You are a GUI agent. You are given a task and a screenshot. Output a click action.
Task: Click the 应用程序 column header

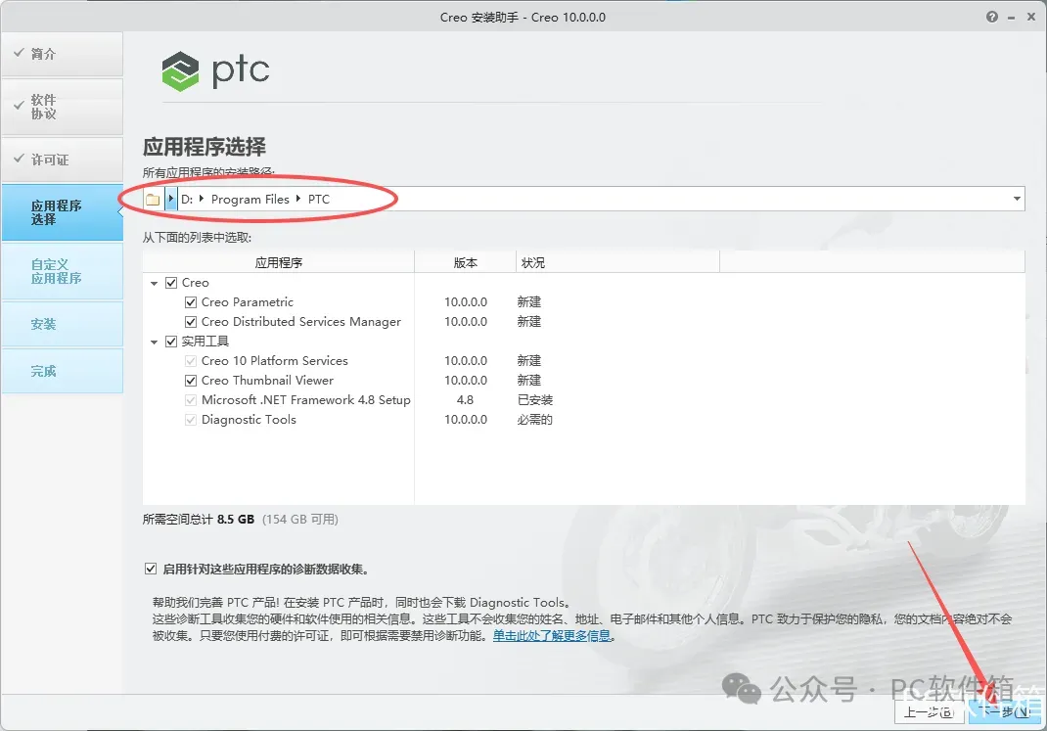pos(279,262)
